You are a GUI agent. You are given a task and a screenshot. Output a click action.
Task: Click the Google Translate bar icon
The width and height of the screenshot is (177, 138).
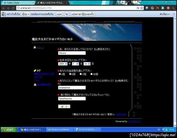tap(4, 14)
